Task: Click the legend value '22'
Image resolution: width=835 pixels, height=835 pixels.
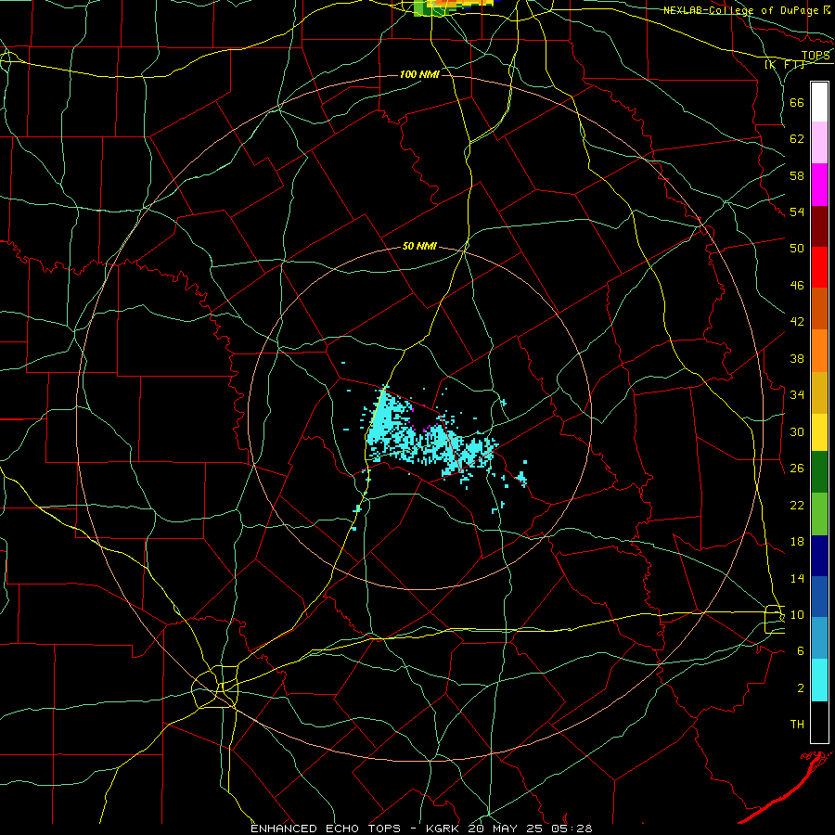Action: [x=797, y=505]
